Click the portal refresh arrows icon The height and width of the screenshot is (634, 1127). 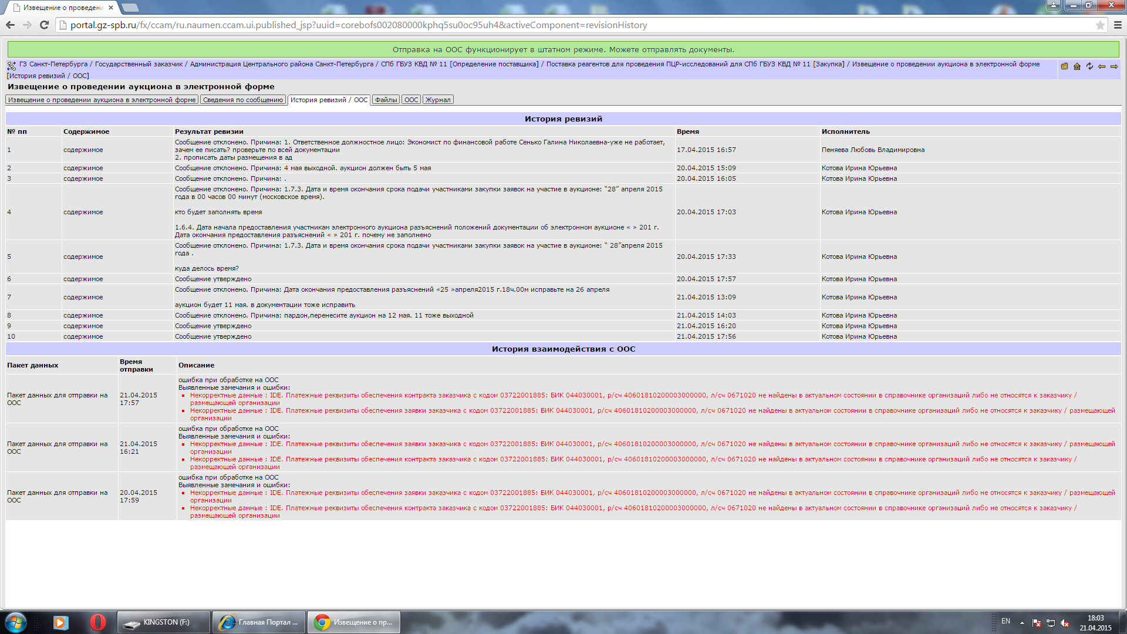pos(1089,66)
